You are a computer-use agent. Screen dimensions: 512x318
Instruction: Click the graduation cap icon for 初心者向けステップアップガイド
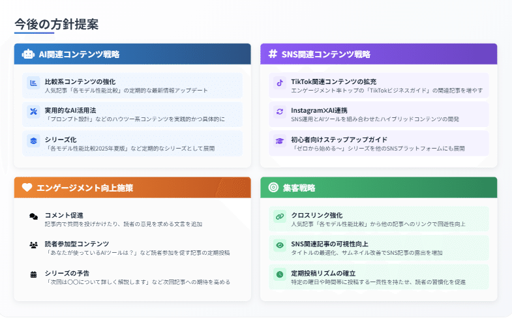point(280,141)
